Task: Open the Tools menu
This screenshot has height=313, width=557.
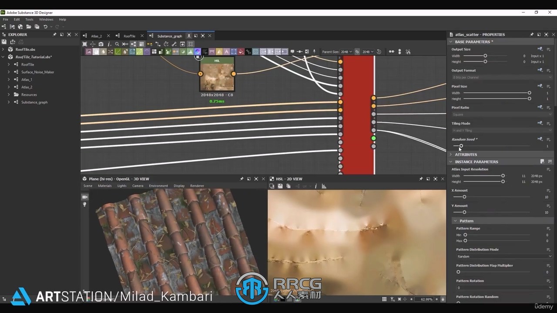Action: coord(29,19)
